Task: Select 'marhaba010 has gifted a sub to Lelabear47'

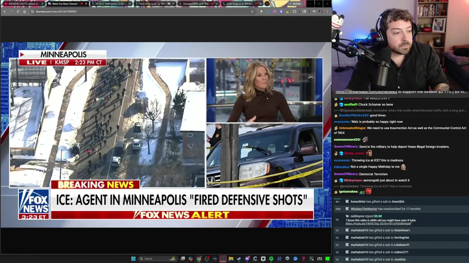Action: tap(380, 245)
